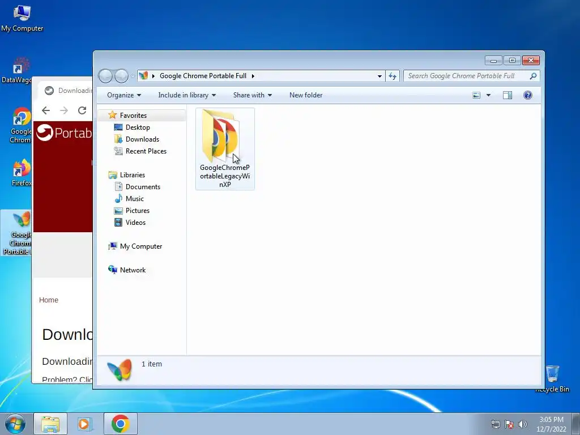Open the Documents library
The height and width of the screenshot is (435, 580).
coord(143,187)
